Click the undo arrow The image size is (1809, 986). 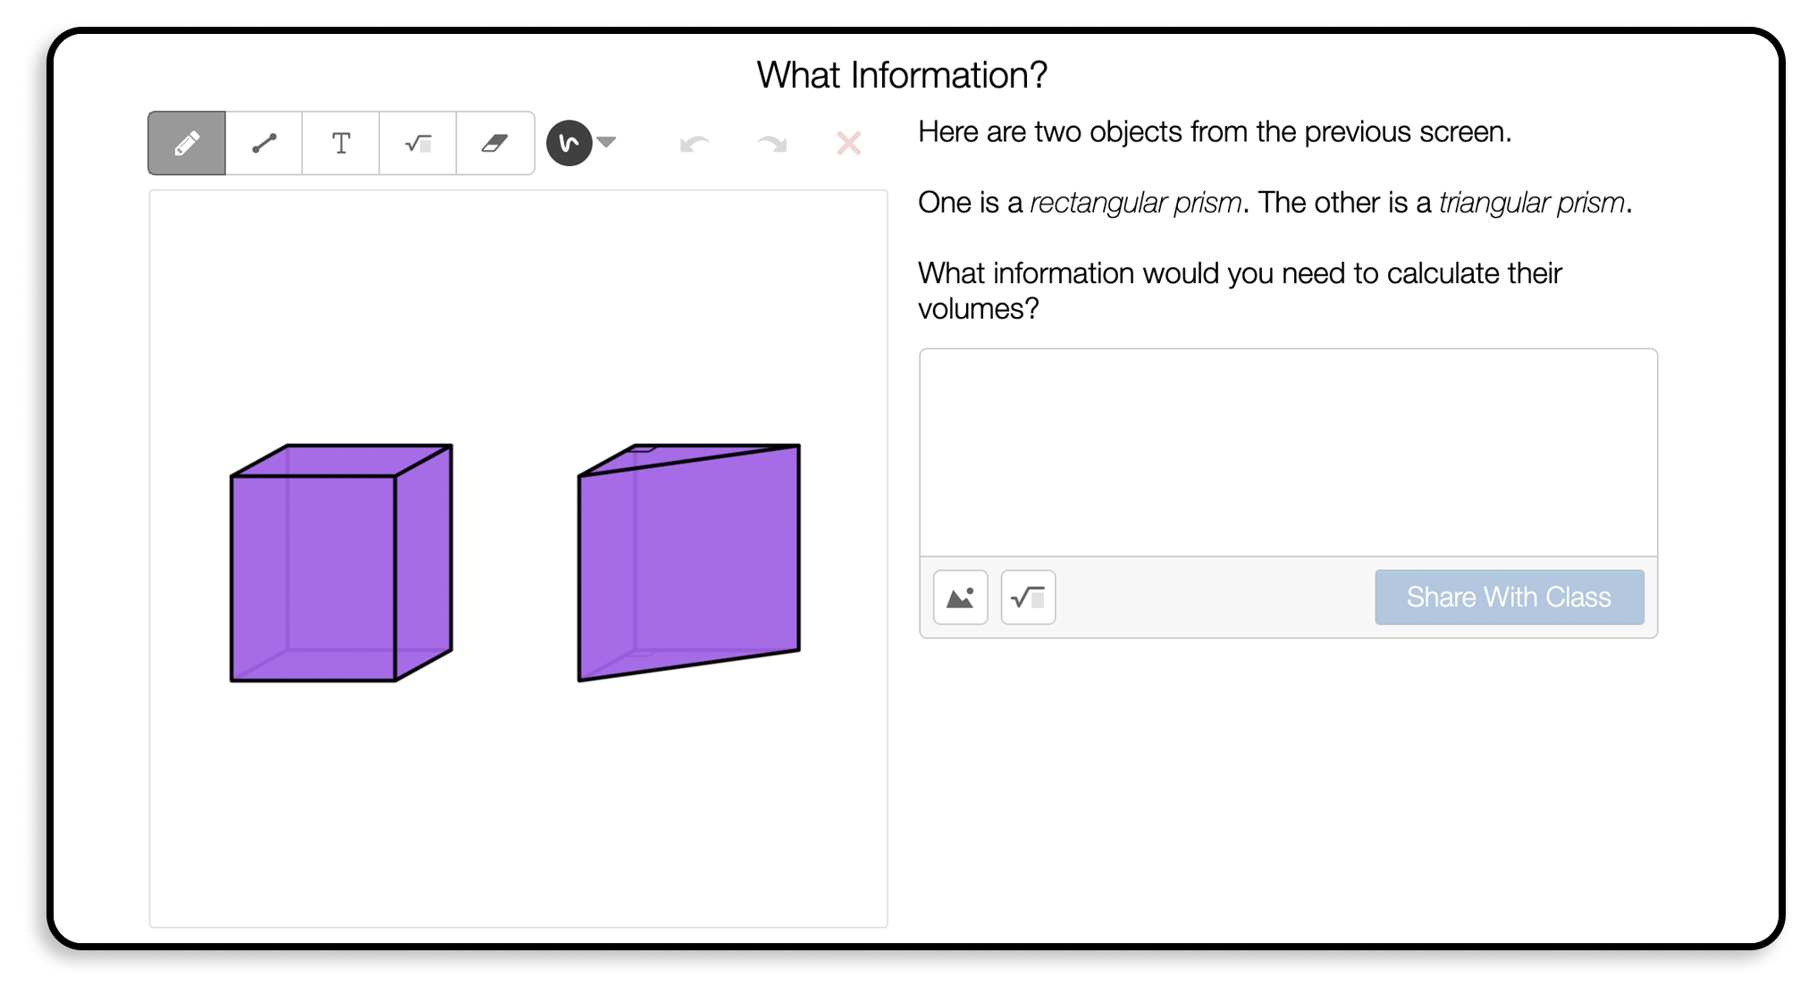point(696,143)
